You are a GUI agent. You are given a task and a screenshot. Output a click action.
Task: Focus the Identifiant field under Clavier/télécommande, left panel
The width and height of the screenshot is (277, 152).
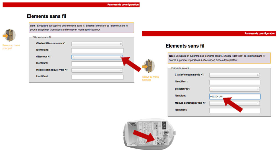coord(97,51)
